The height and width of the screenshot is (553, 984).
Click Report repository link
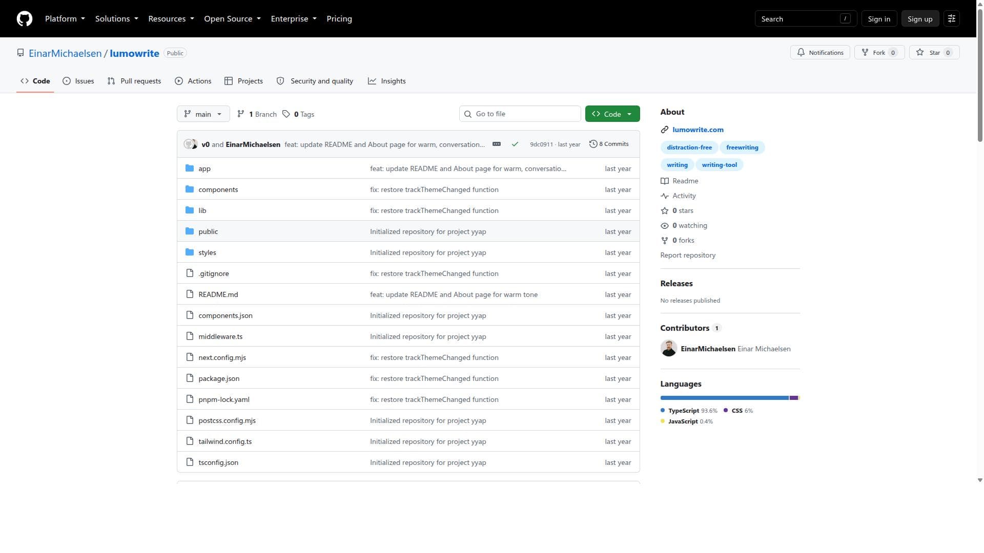[688, 256]
